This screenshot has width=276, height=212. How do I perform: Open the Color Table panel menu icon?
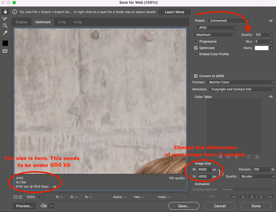[x=270, y=97]
